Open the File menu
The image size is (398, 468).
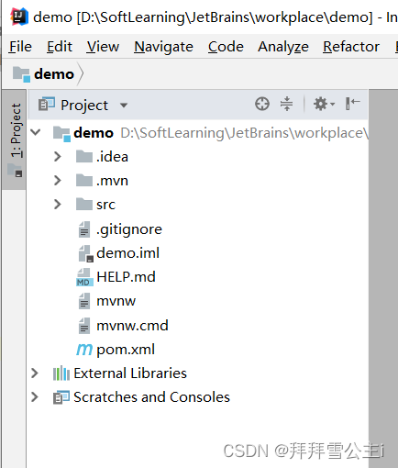point(20,47)
